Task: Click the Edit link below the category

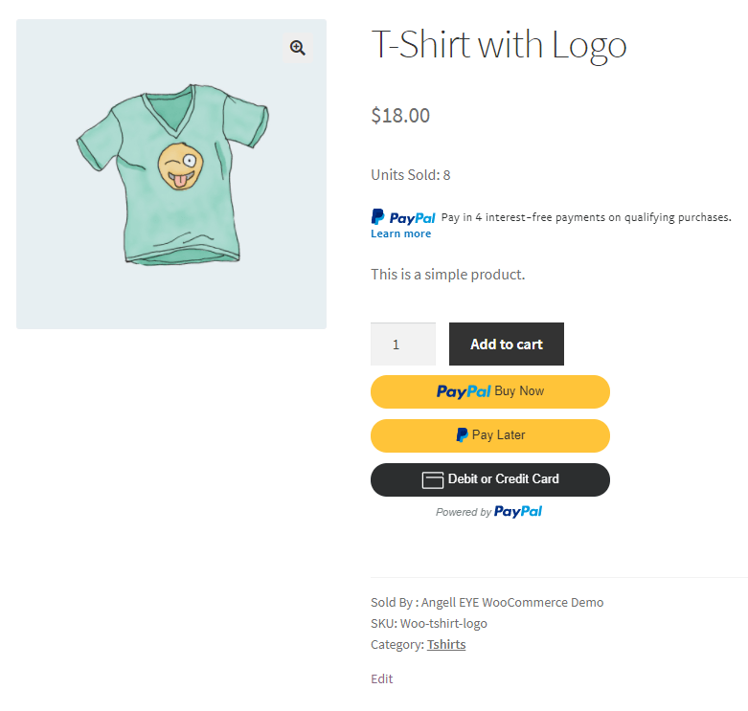Action: click(381, 678)
